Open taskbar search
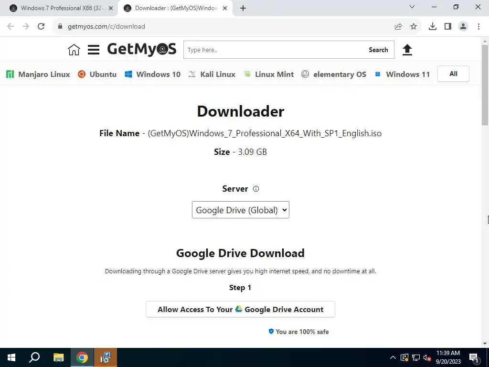Viewport: 489px width, 367px height. [34, 357]
